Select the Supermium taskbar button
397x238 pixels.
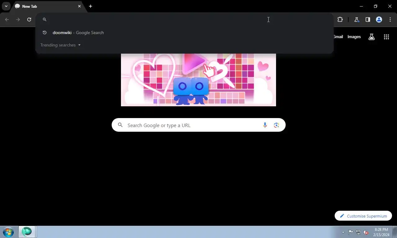27,232
